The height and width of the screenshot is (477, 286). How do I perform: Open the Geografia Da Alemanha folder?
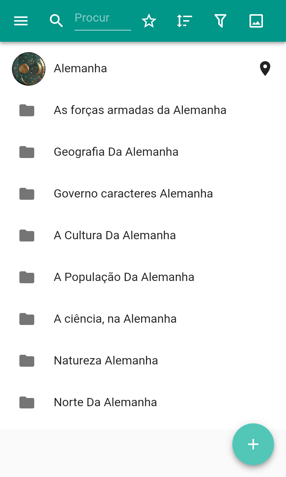click(116, 152)
